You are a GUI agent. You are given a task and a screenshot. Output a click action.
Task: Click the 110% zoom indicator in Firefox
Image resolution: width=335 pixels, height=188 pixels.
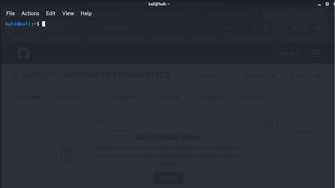[x=225, y=28]
